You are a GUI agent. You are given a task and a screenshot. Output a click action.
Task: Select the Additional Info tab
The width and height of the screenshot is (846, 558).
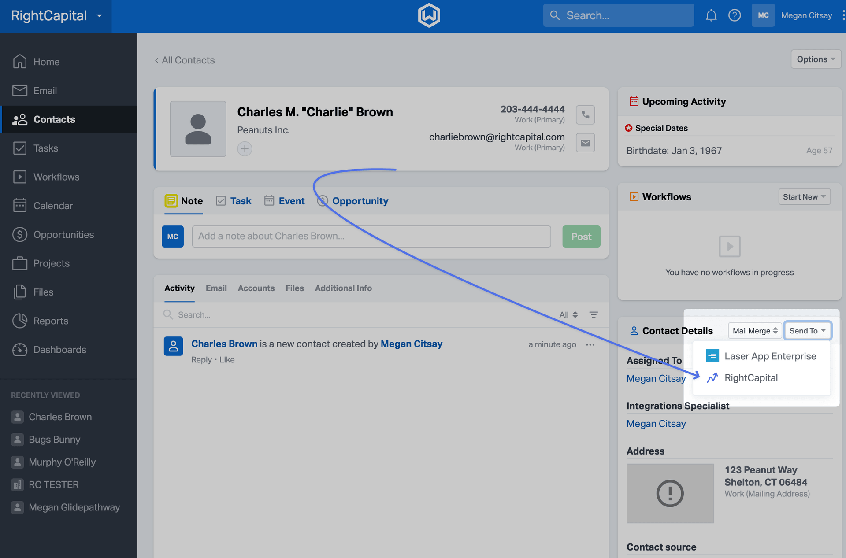tap(343, 288)
